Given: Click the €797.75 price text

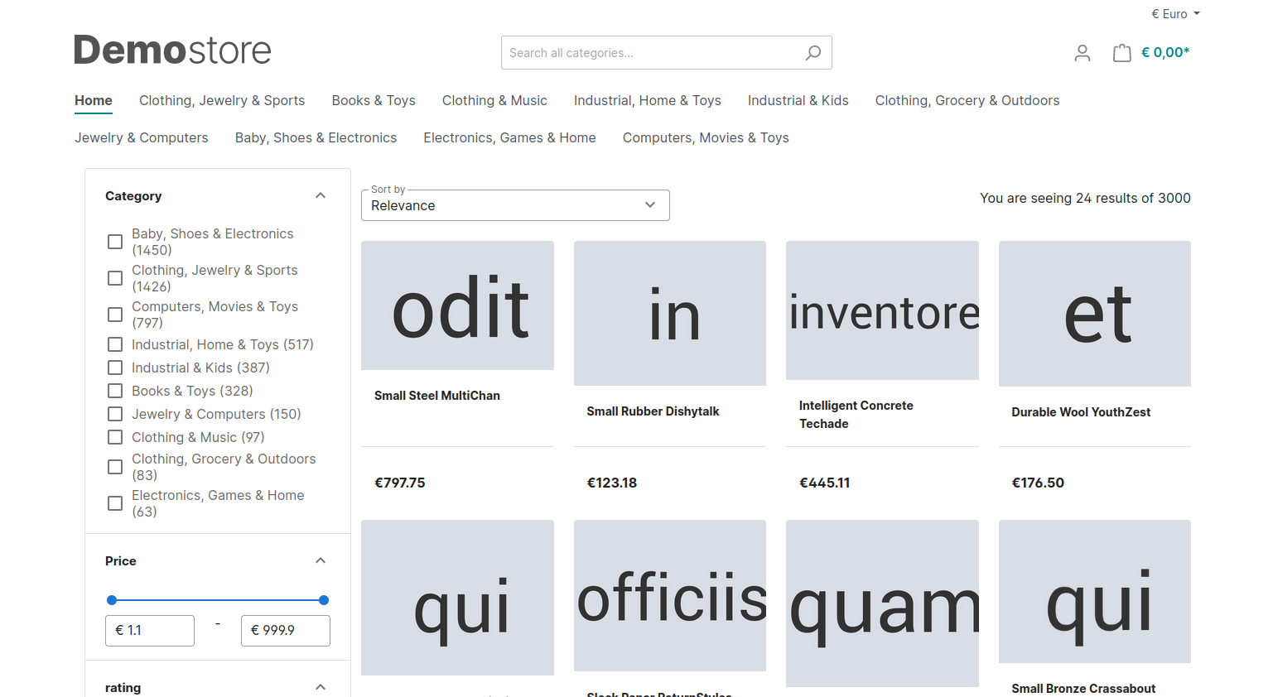Looking at the screenshot, I should [x=399, y=483].
